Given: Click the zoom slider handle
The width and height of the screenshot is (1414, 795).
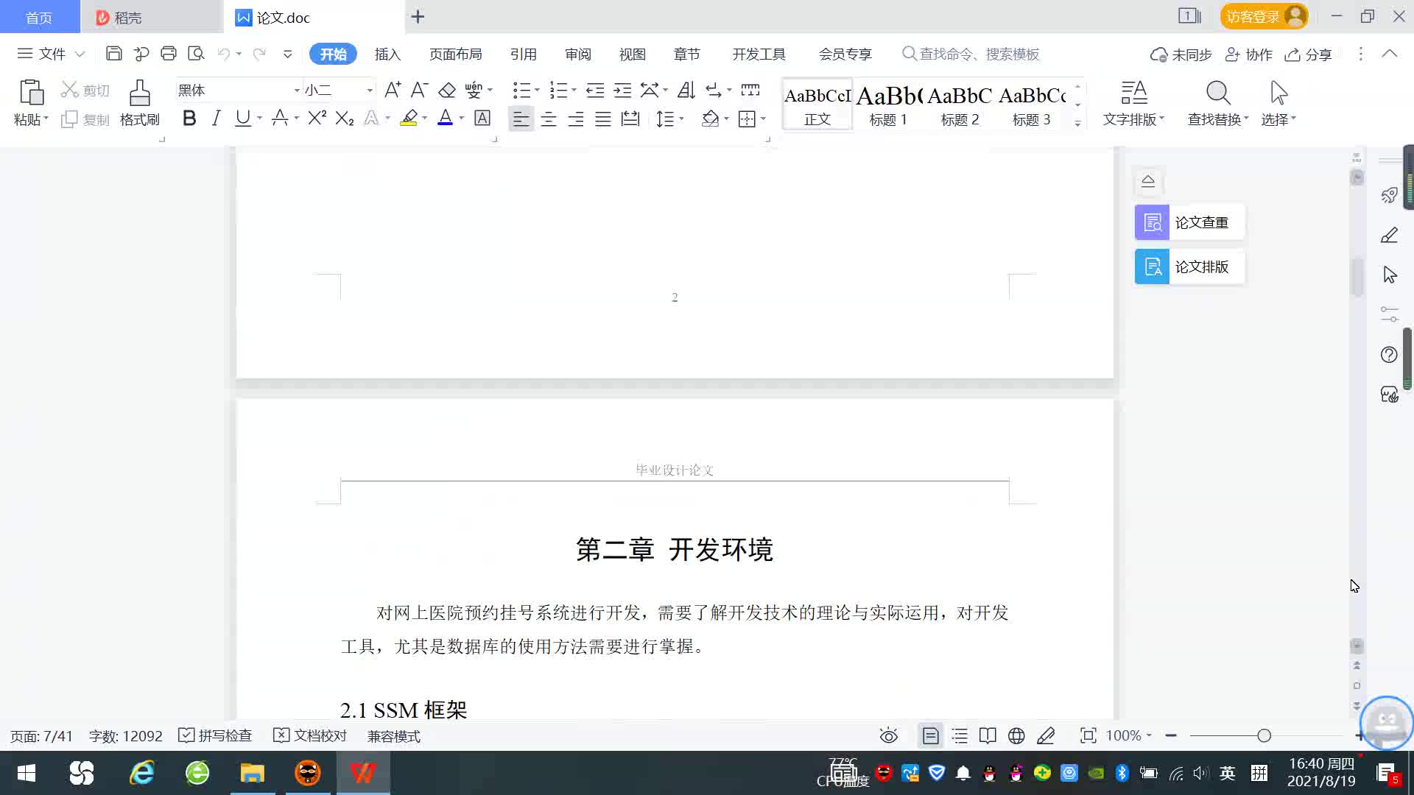Looking at the screenshot, I should (1264, 735).
